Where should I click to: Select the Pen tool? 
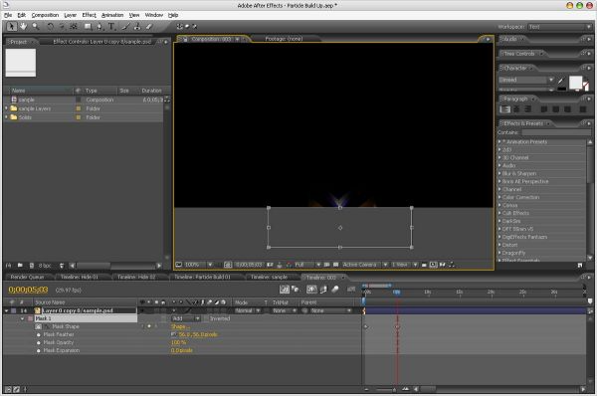pos(99,26)
